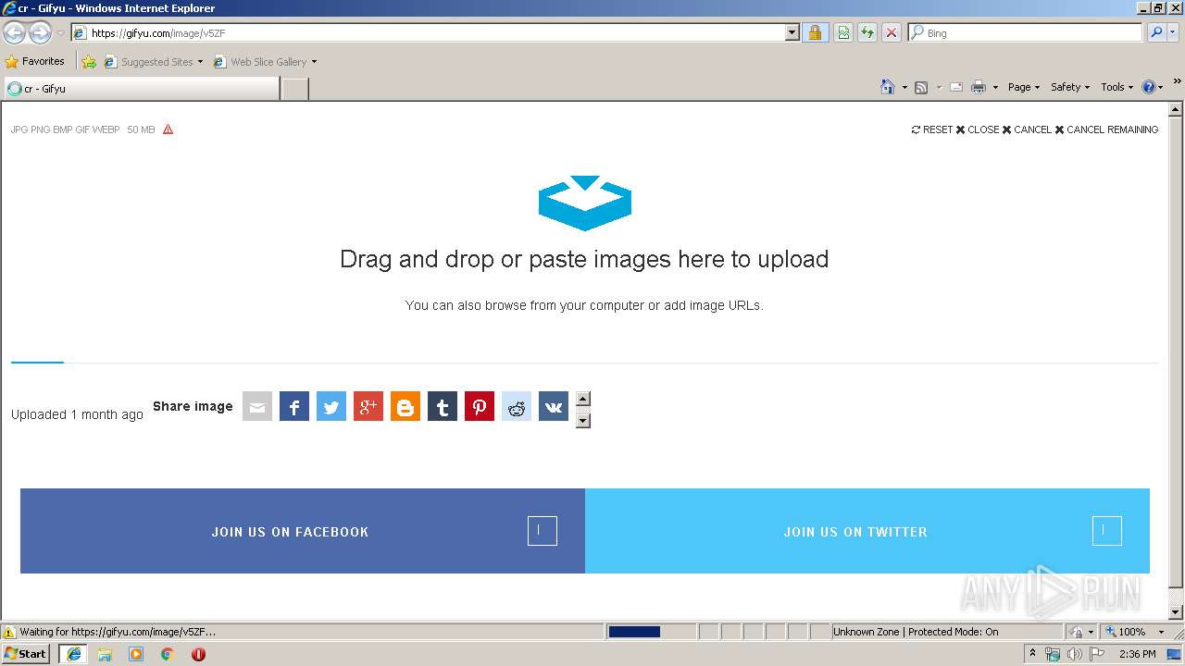
Task: Share image on Pinterest icon
Action: tap(480, 406)
